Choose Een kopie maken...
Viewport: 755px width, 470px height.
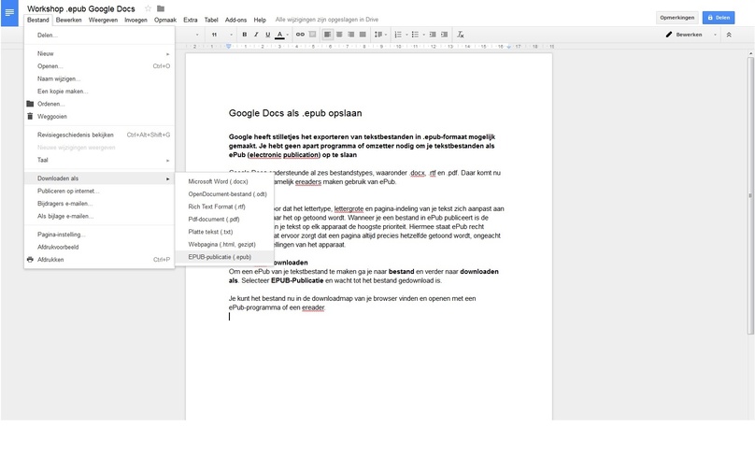(99, 91)
